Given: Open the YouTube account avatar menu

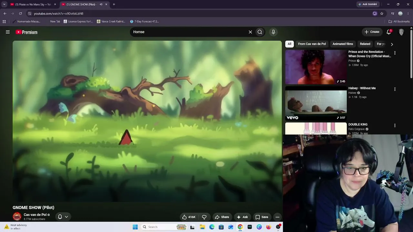Looking at the screenshot, I should pos(401,32).
